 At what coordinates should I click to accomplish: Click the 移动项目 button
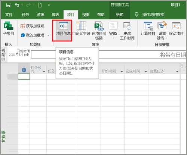pos(176,29)
